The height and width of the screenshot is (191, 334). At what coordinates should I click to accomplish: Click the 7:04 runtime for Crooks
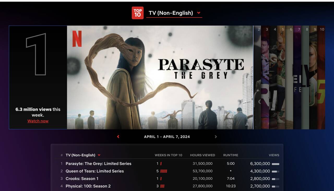pyautogui.click(x=231, y=179)
